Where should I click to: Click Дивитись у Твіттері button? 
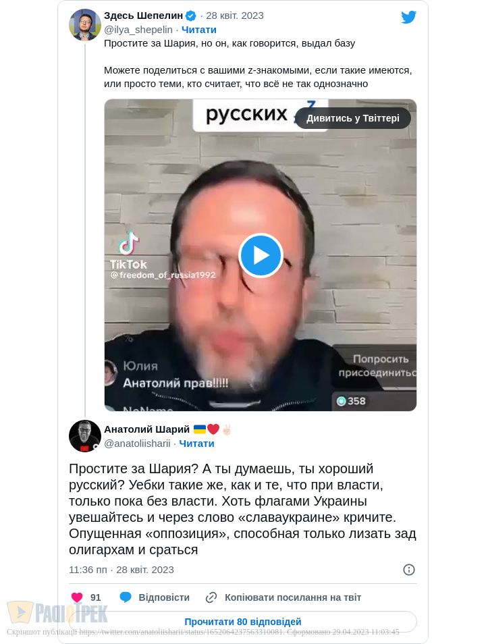(x=353, y=118)
